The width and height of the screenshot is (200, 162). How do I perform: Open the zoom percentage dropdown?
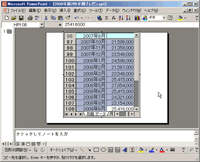point(164,18)
